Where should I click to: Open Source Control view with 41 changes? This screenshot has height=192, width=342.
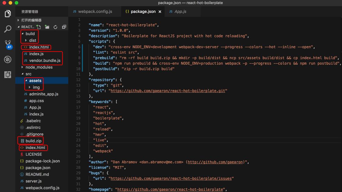(8, 44)
